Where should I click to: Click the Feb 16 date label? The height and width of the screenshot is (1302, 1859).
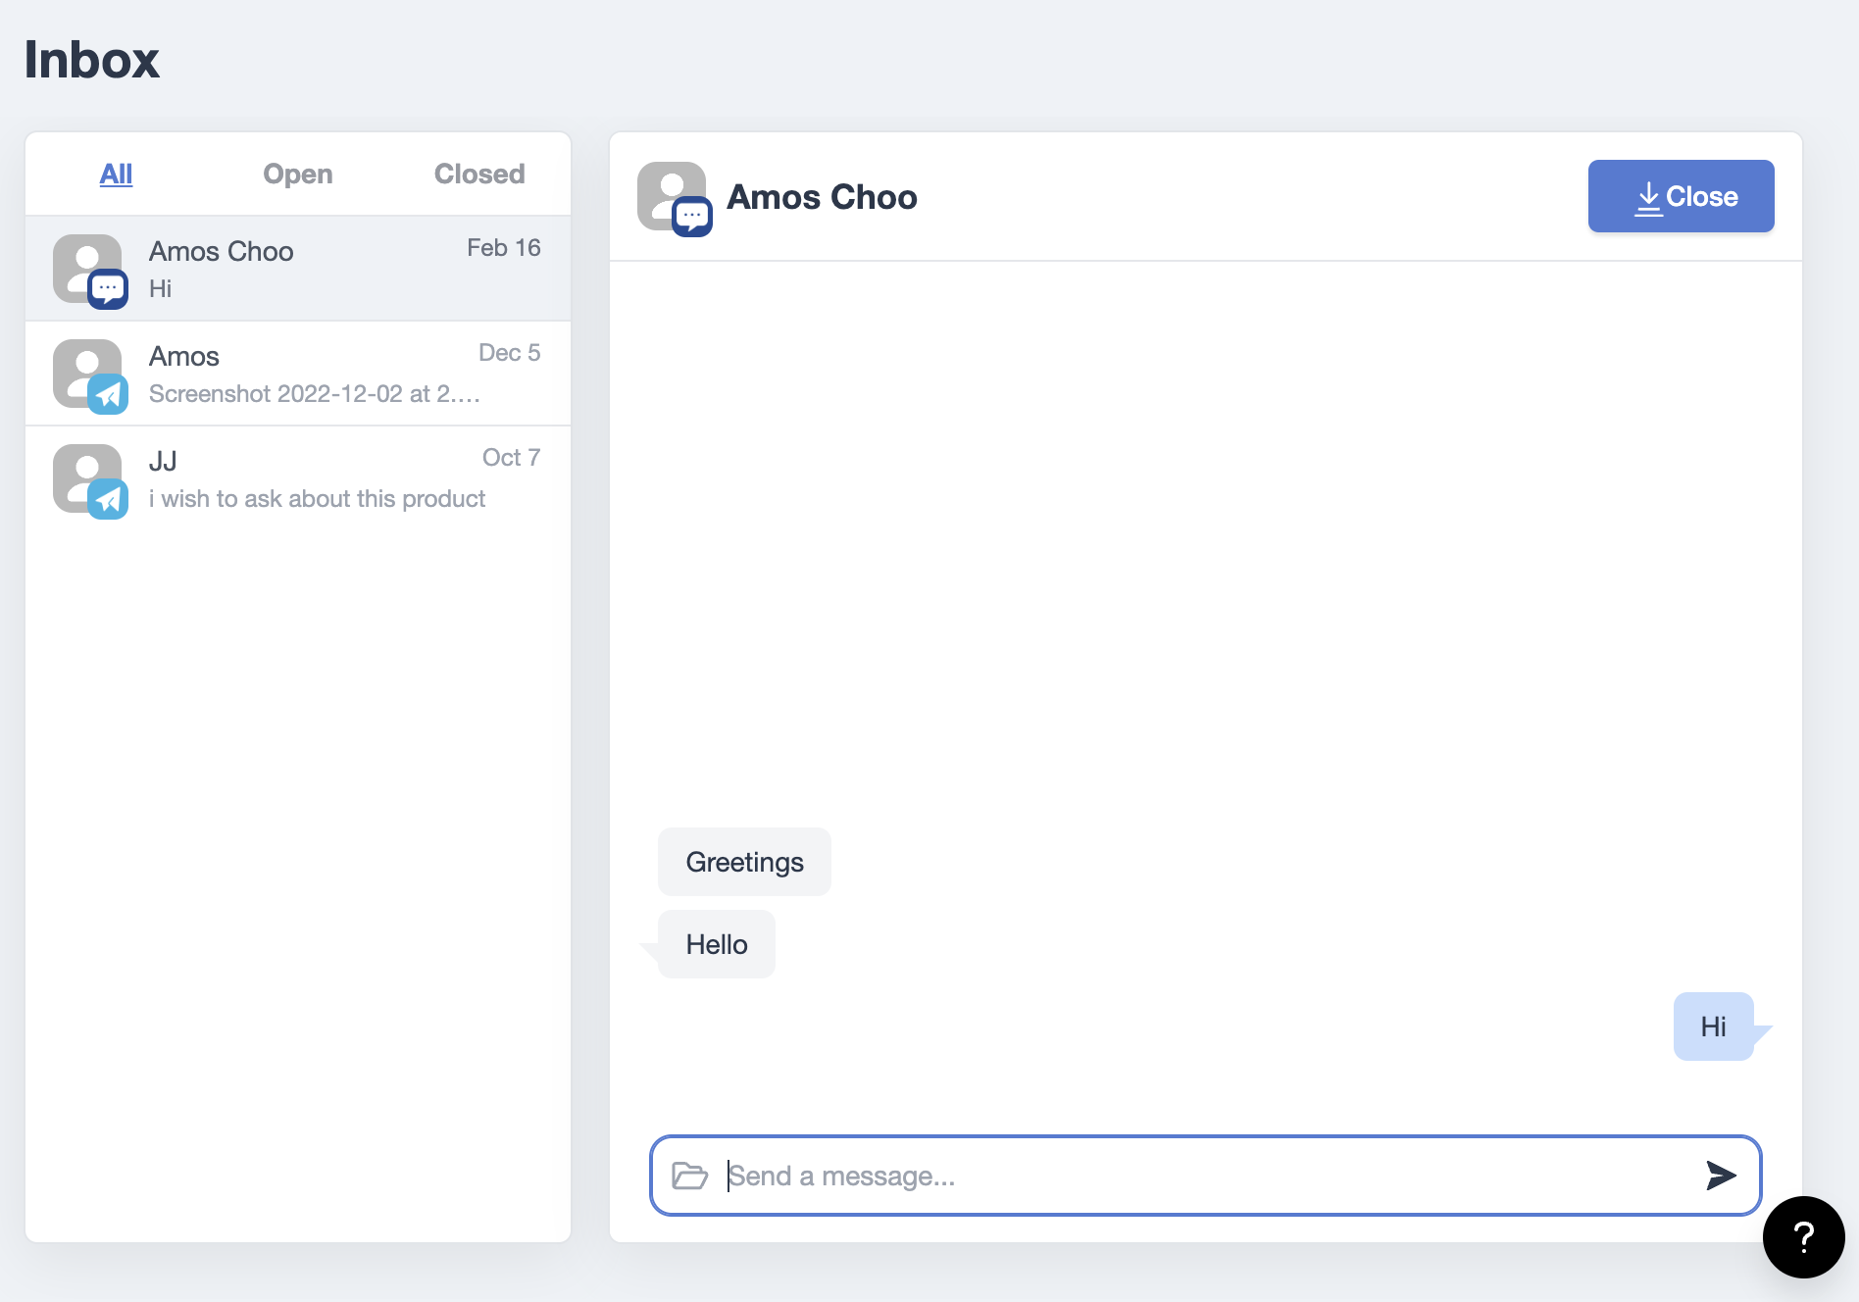point(504,248)
